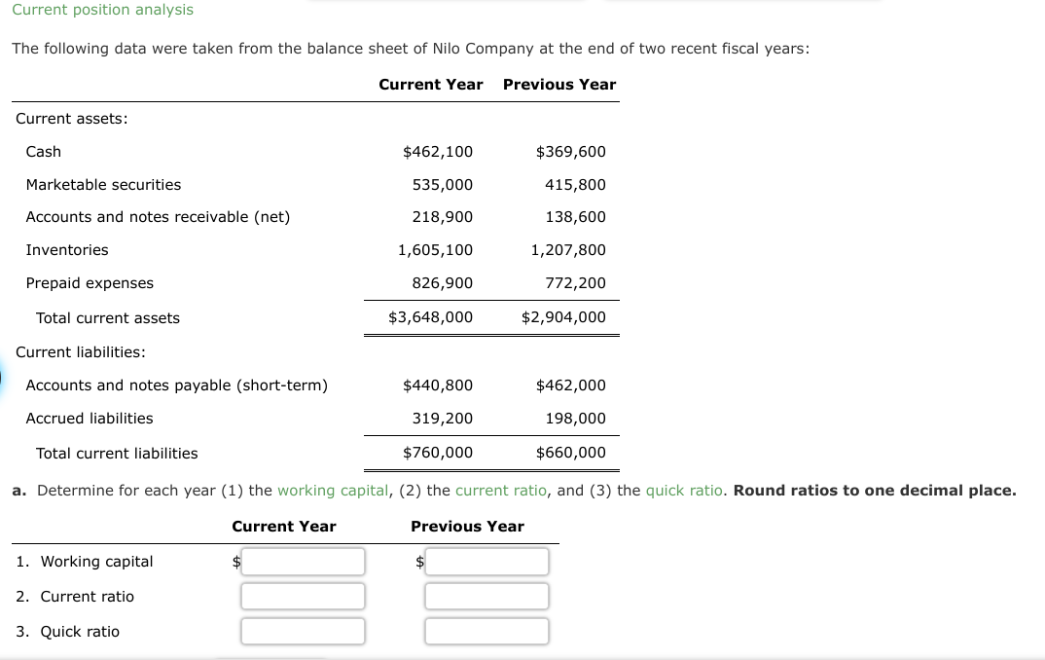This screenshot has height=660, width=1045.
Task: Click the first blank field at the top
Action: (448, 1)
